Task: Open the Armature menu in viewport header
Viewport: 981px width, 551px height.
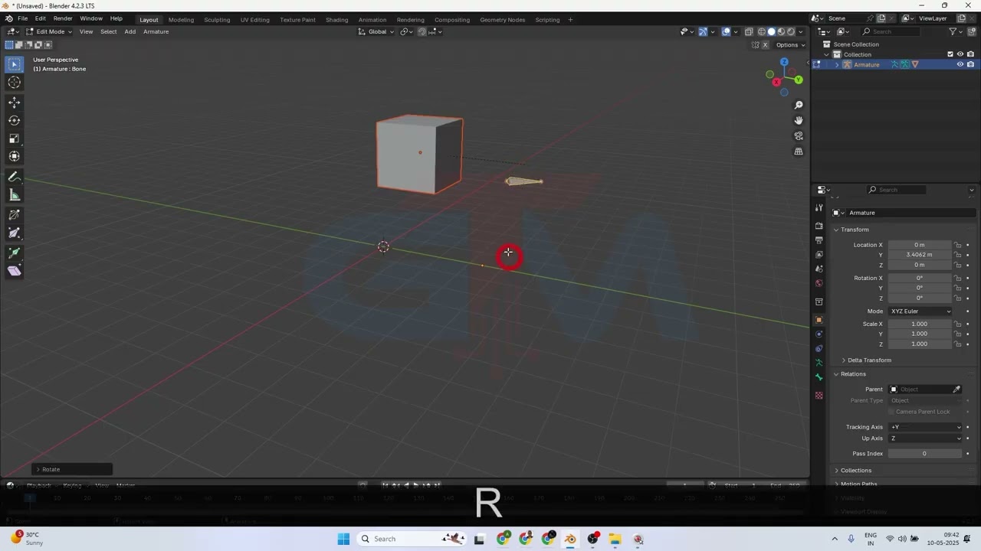Action: coord(156,31)
